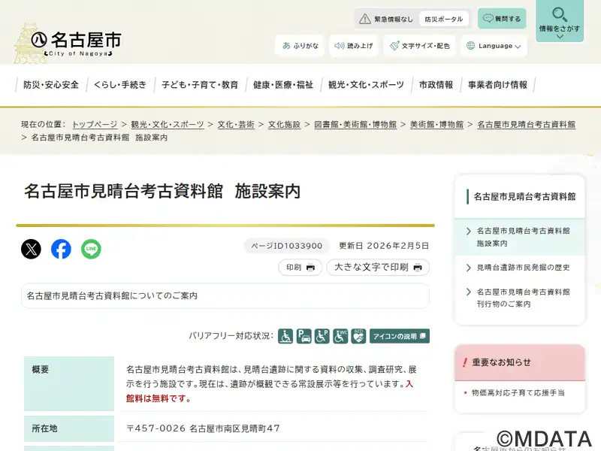Click the AED availability icon
The image size is (601, 451).
(x=358, y=336)
